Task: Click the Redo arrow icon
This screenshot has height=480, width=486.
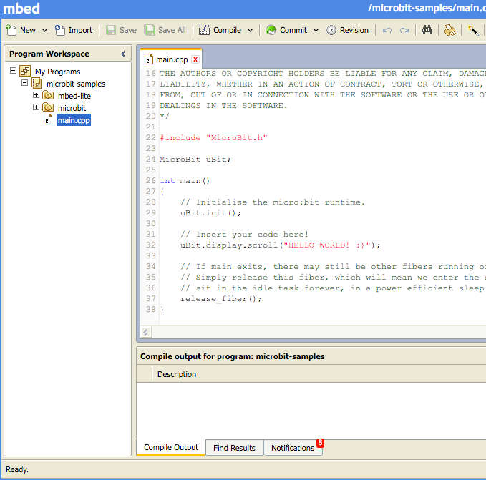Action: click(404, 30)
